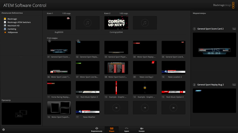Select the ComingUp0044 clip thumbnail

point(116,23)
